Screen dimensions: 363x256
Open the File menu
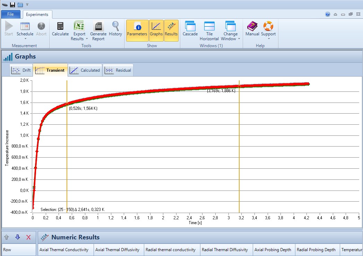[x=10, y=14]
